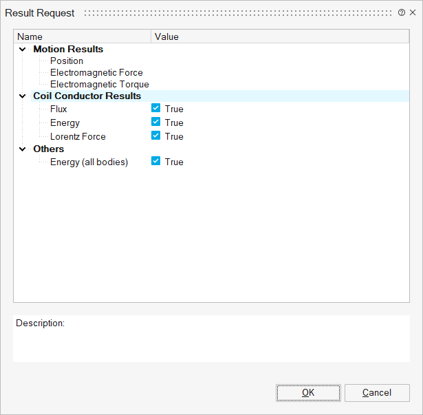
Task: Select Electromagnetic Torque item
Action: click(99, 85)
